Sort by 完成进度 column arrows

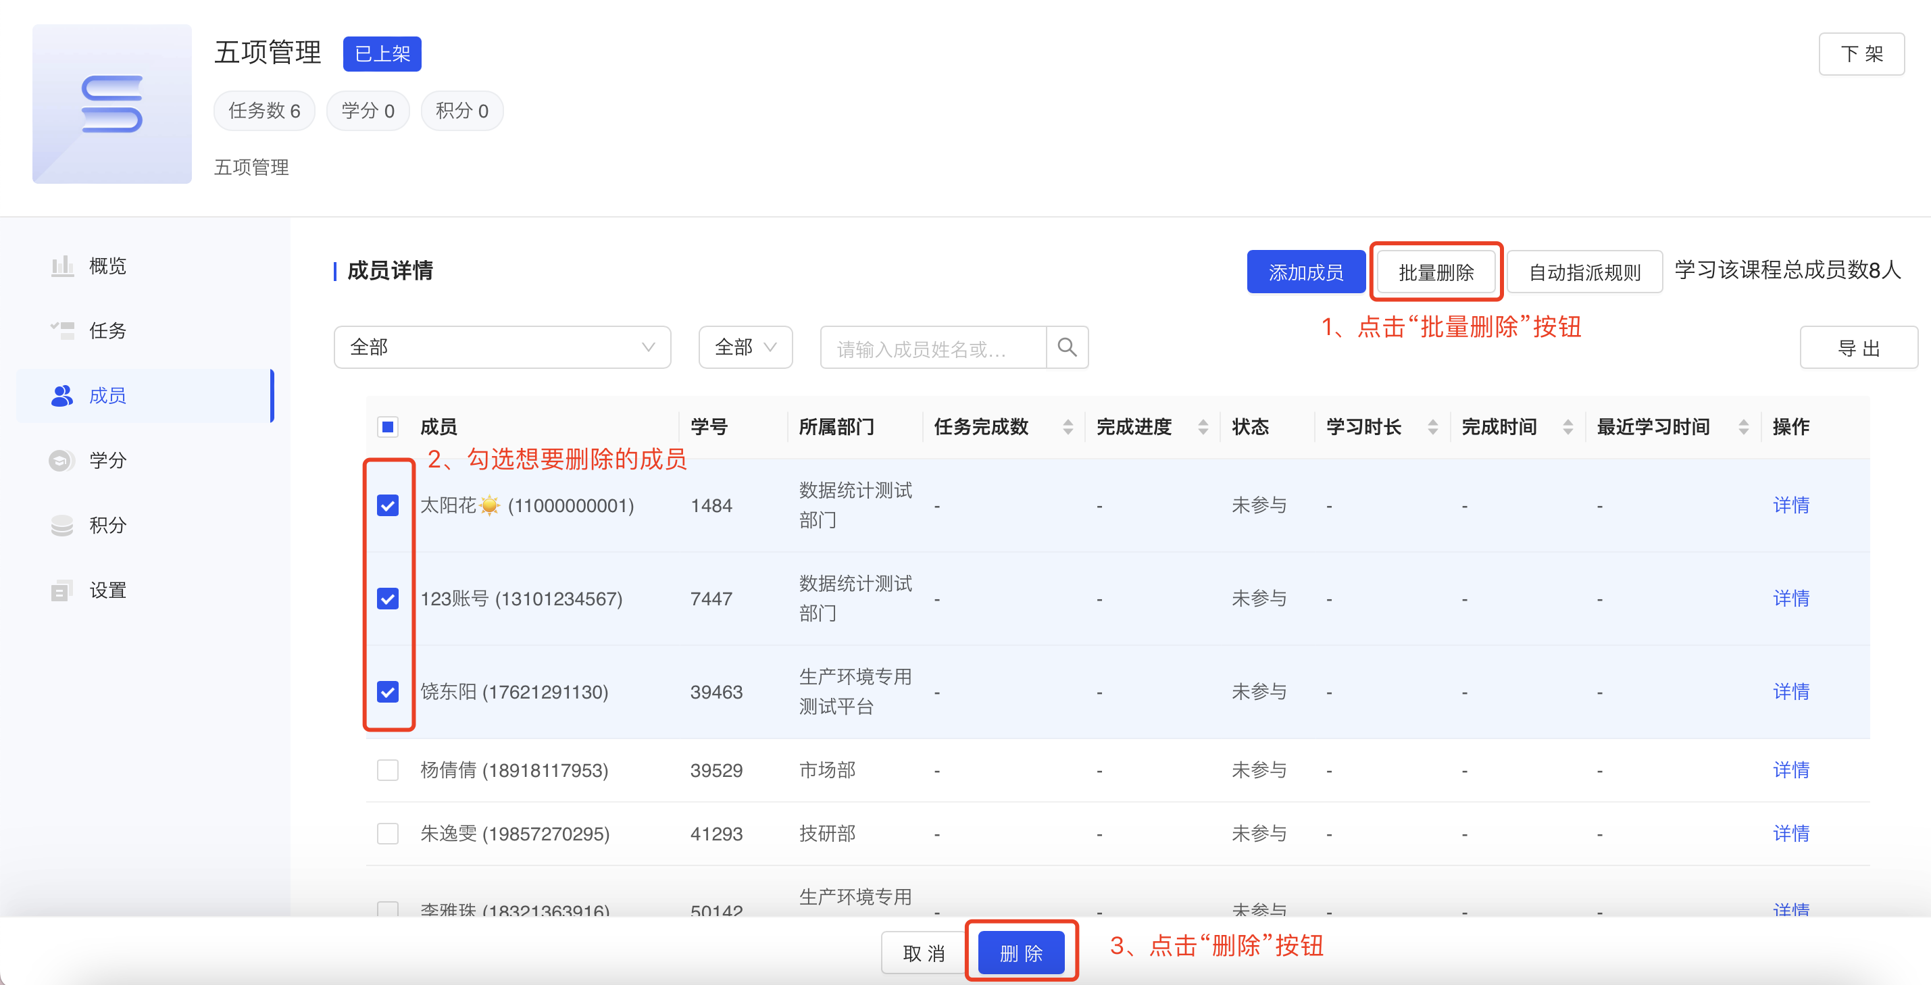coord(1203,427)
